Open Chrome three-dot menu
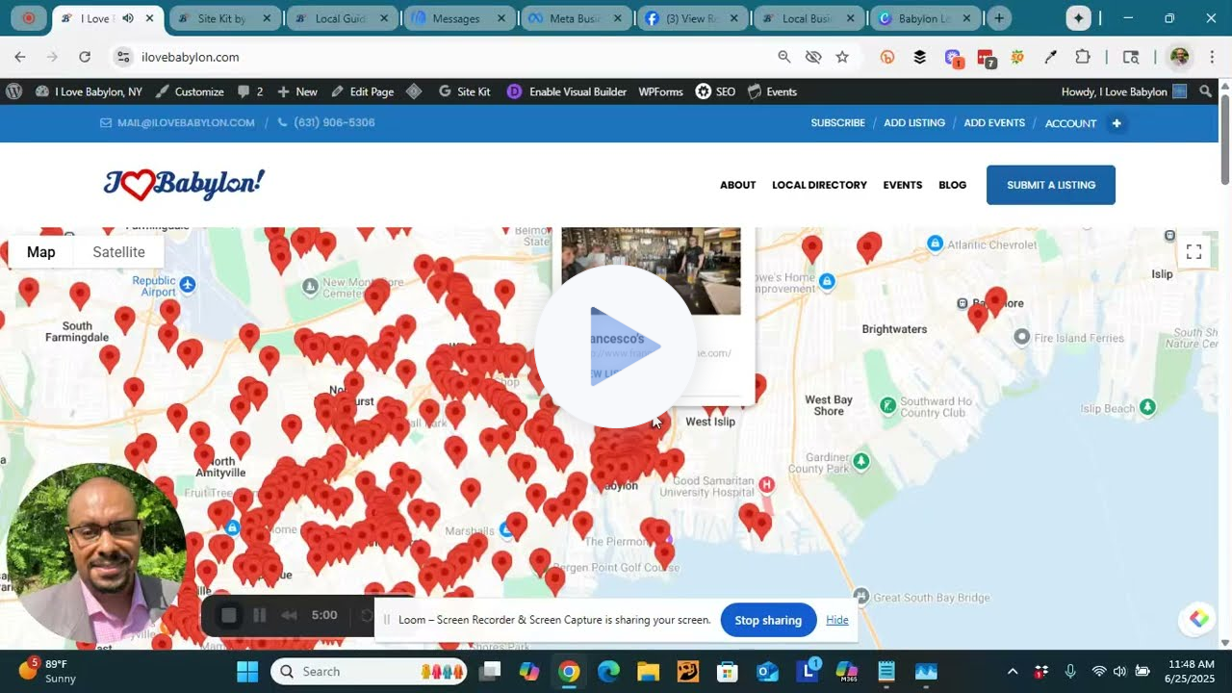Image resolution: width=1232 pixels, height=693 pixels. tap(1212, 57)
